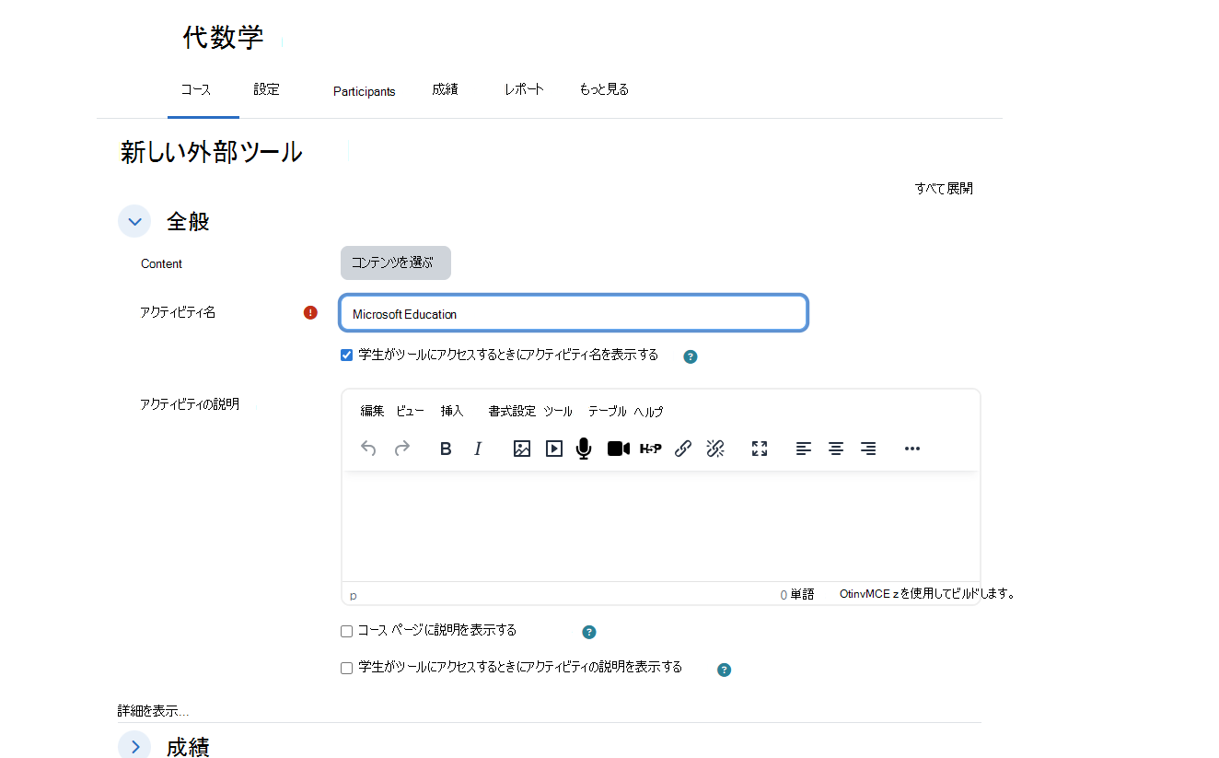The height and width of the screenshot is (758, 1219).
Task: Open the 書式設定 editor menu
Action: 512,411
